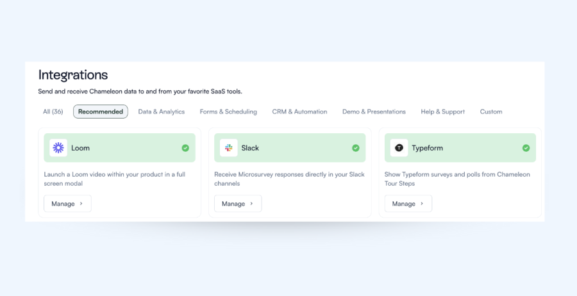Open the Custom integrations tab
577x296 pixels.
point(491,111)
